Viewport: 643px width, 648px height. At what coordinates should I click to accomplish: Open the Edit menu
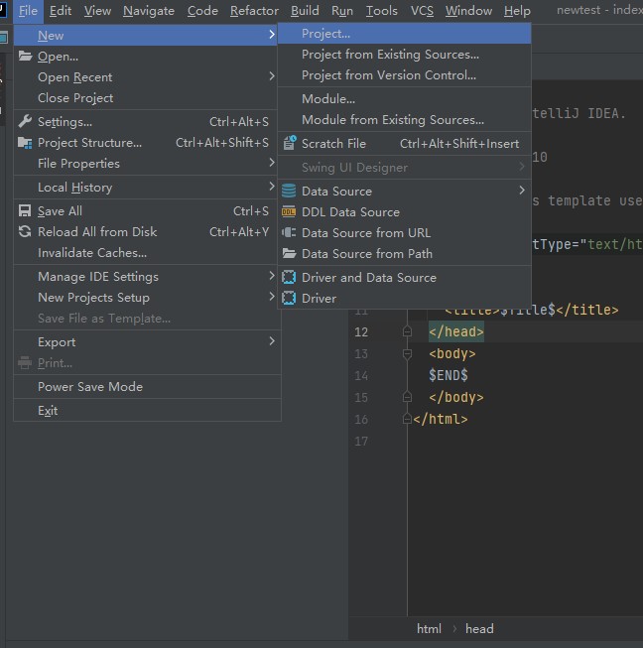coord(61,11)
